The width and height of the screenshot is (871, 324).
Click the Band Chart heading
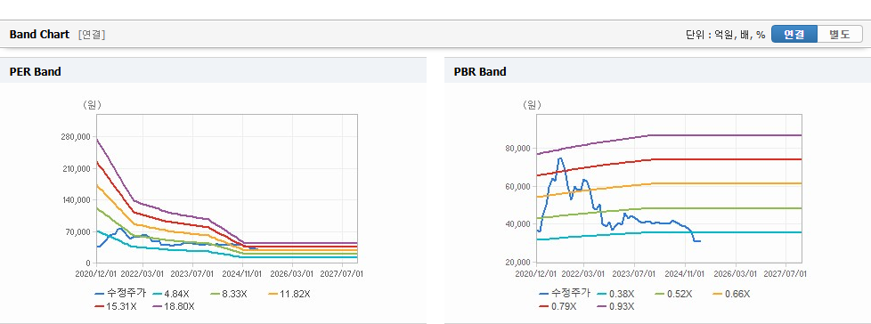tap(39, 35)
